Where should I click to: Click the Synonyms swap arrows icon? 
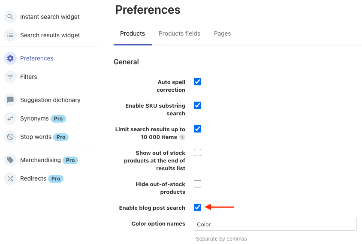[10, 118]
